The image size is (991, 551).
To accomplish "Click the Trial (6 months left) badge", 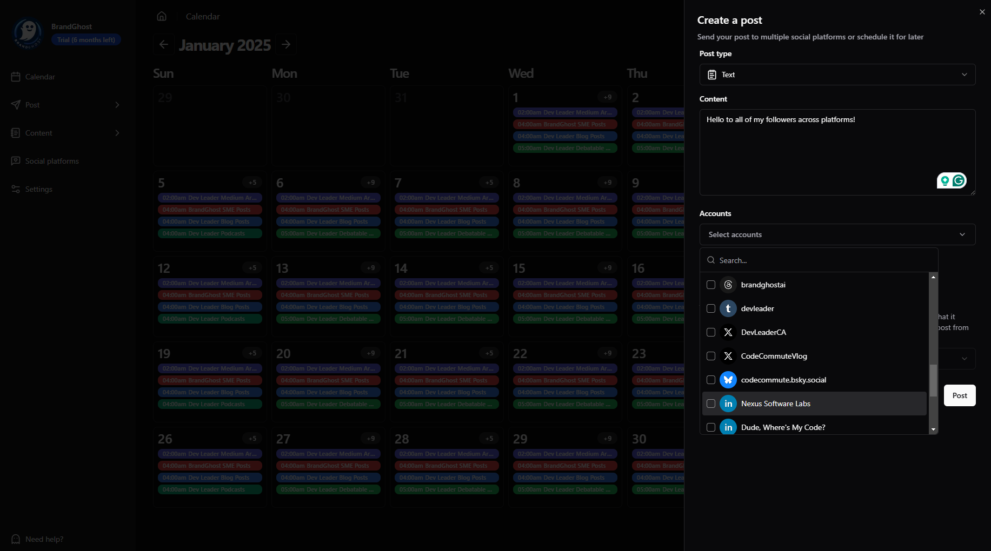I will coord(86,40).
